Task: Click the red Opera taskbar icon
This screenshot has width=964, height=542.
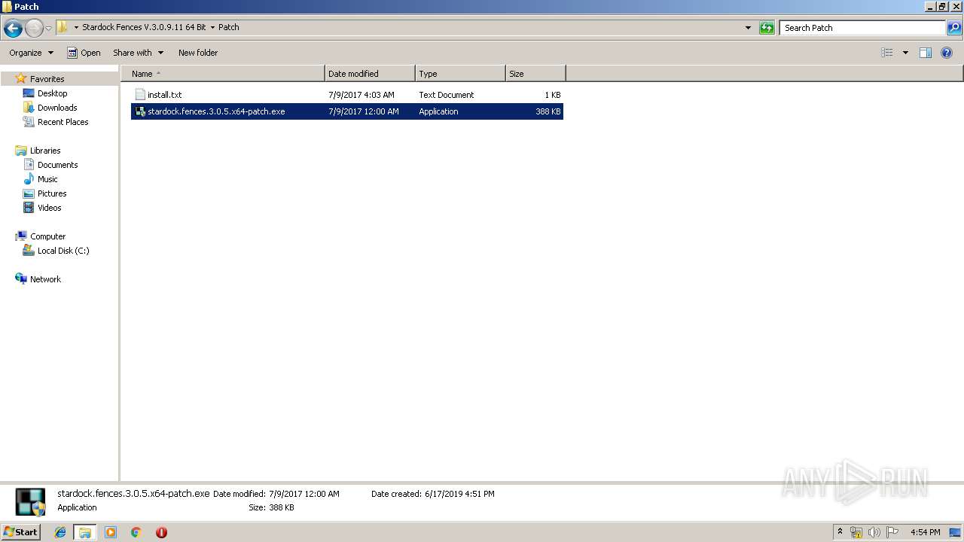Action: coord(161,532)
